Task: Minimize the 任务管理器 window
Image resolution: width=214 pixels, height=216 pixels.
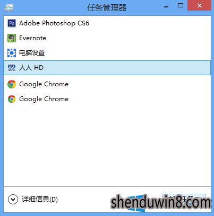Action: (166, 7)
